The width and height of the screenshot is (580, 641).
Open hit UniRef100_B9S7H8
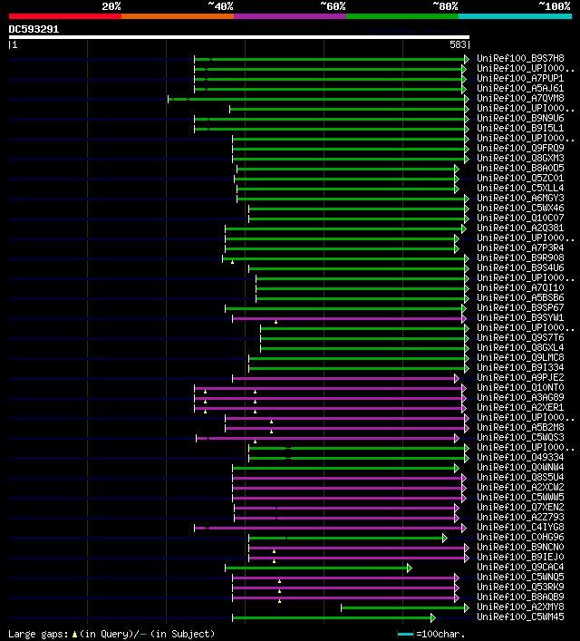(520, 58)
